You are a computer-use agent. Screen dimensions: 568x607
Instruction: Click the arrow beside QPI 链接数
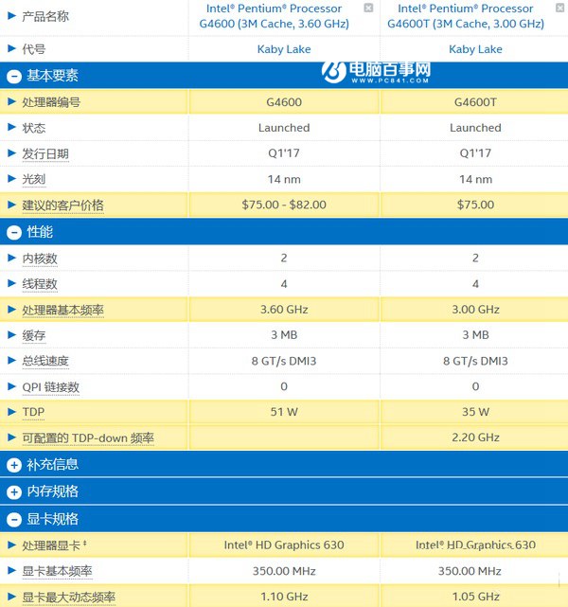tap(11, 386)
